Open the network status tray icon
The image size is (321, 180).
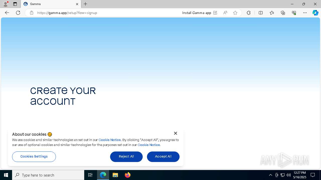tap(283, 175)
